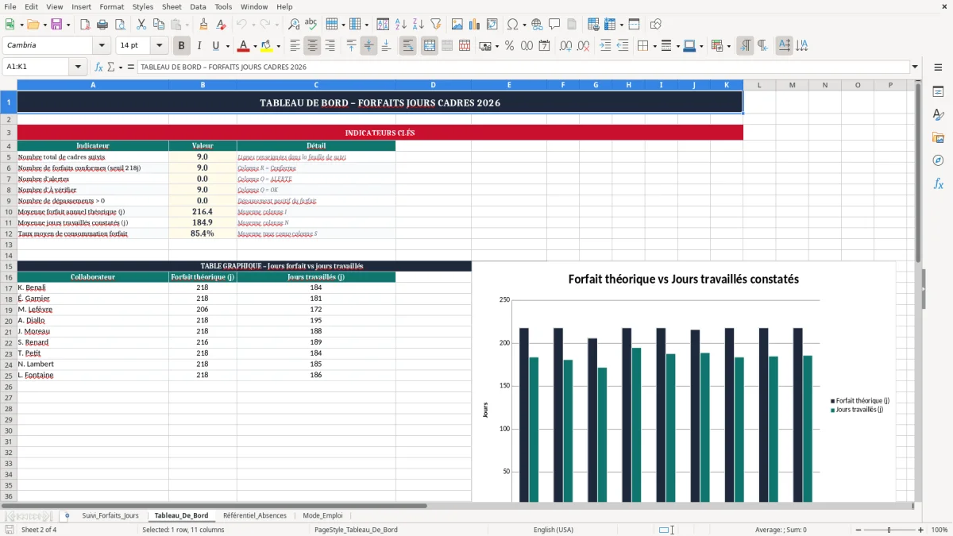Expand the Font Color dropdown arrow

pyautogui.click(x=255, y=46)
